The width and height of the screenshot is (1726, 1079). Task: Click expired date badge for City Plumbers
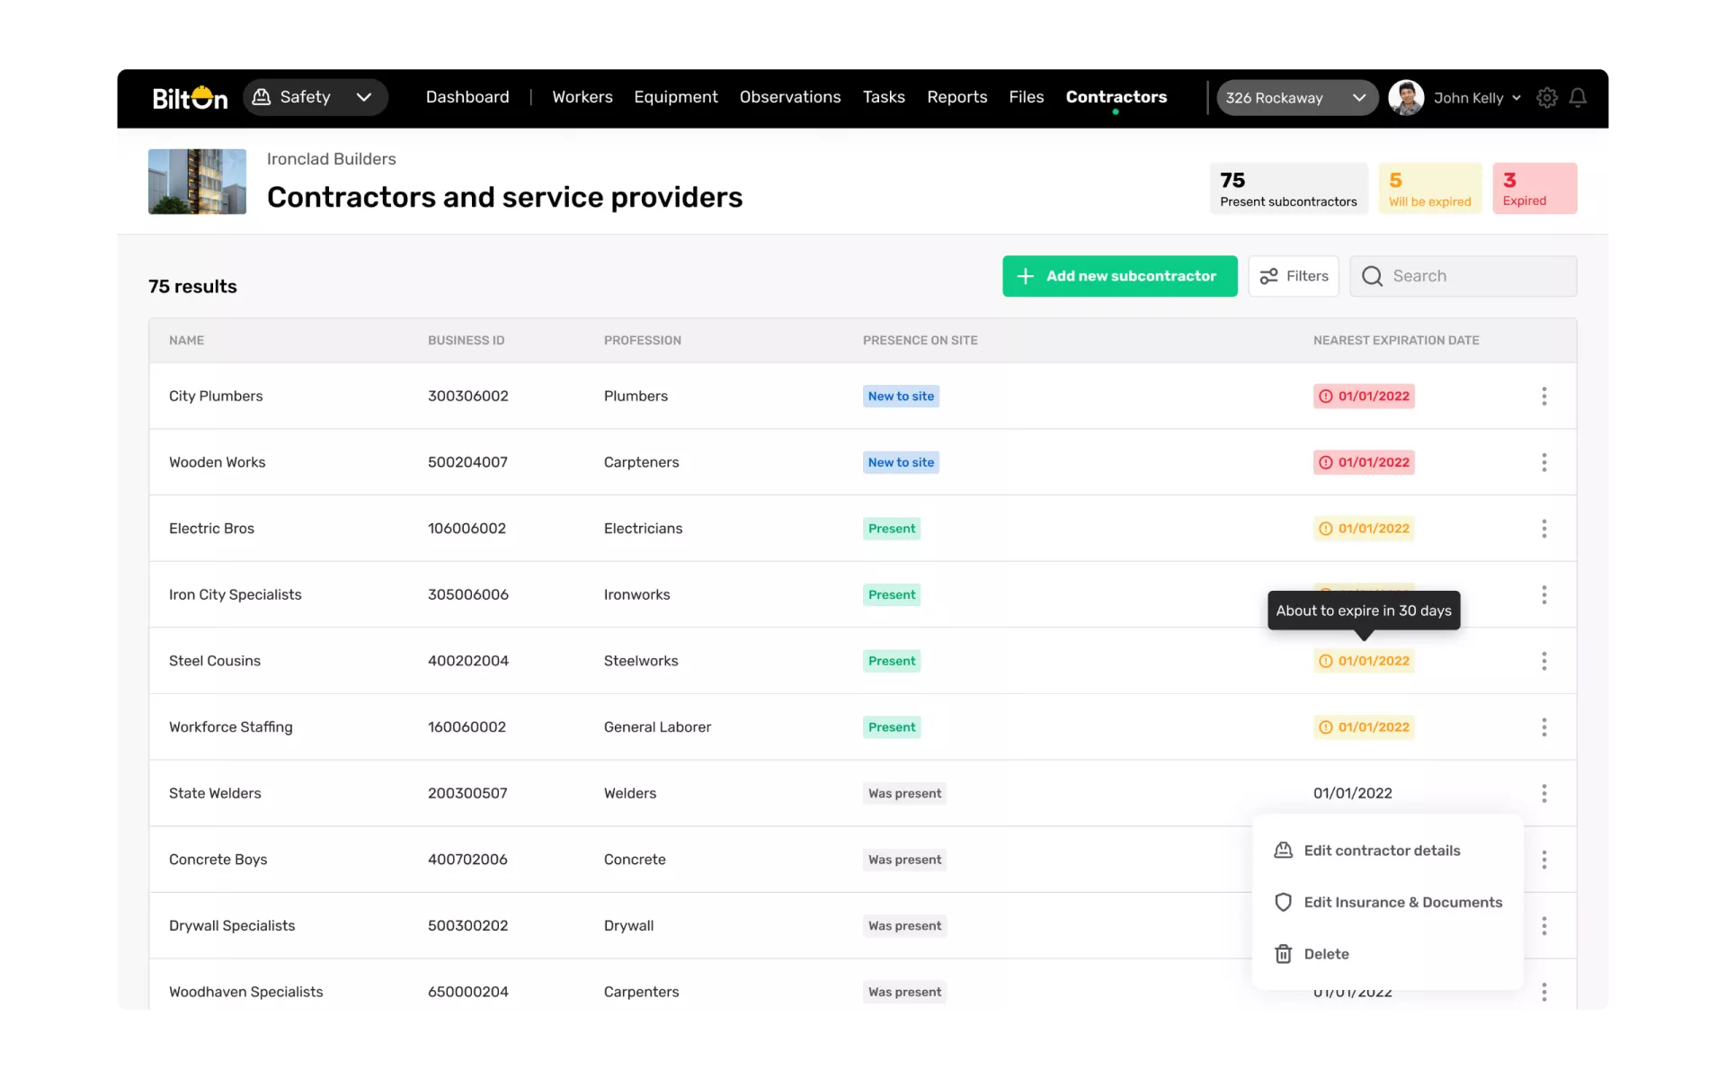pyautogui.click(x=1364, y=396)
